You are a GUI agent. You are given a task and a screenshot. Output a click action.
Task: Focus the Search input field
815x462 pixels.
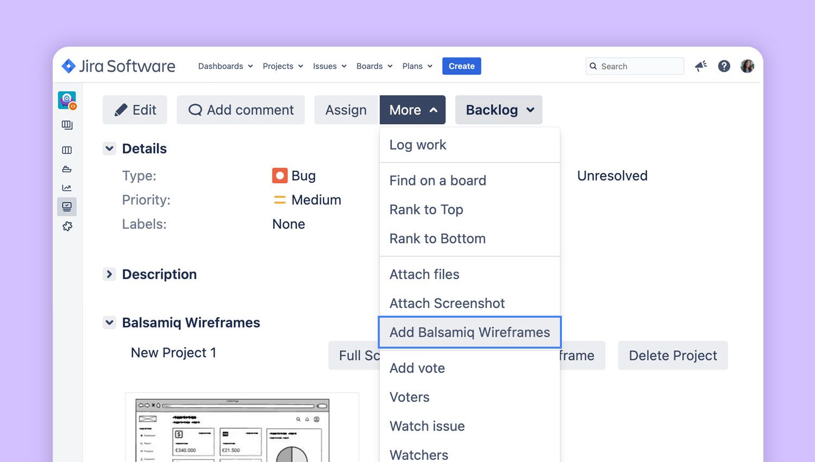coord(635,66)
